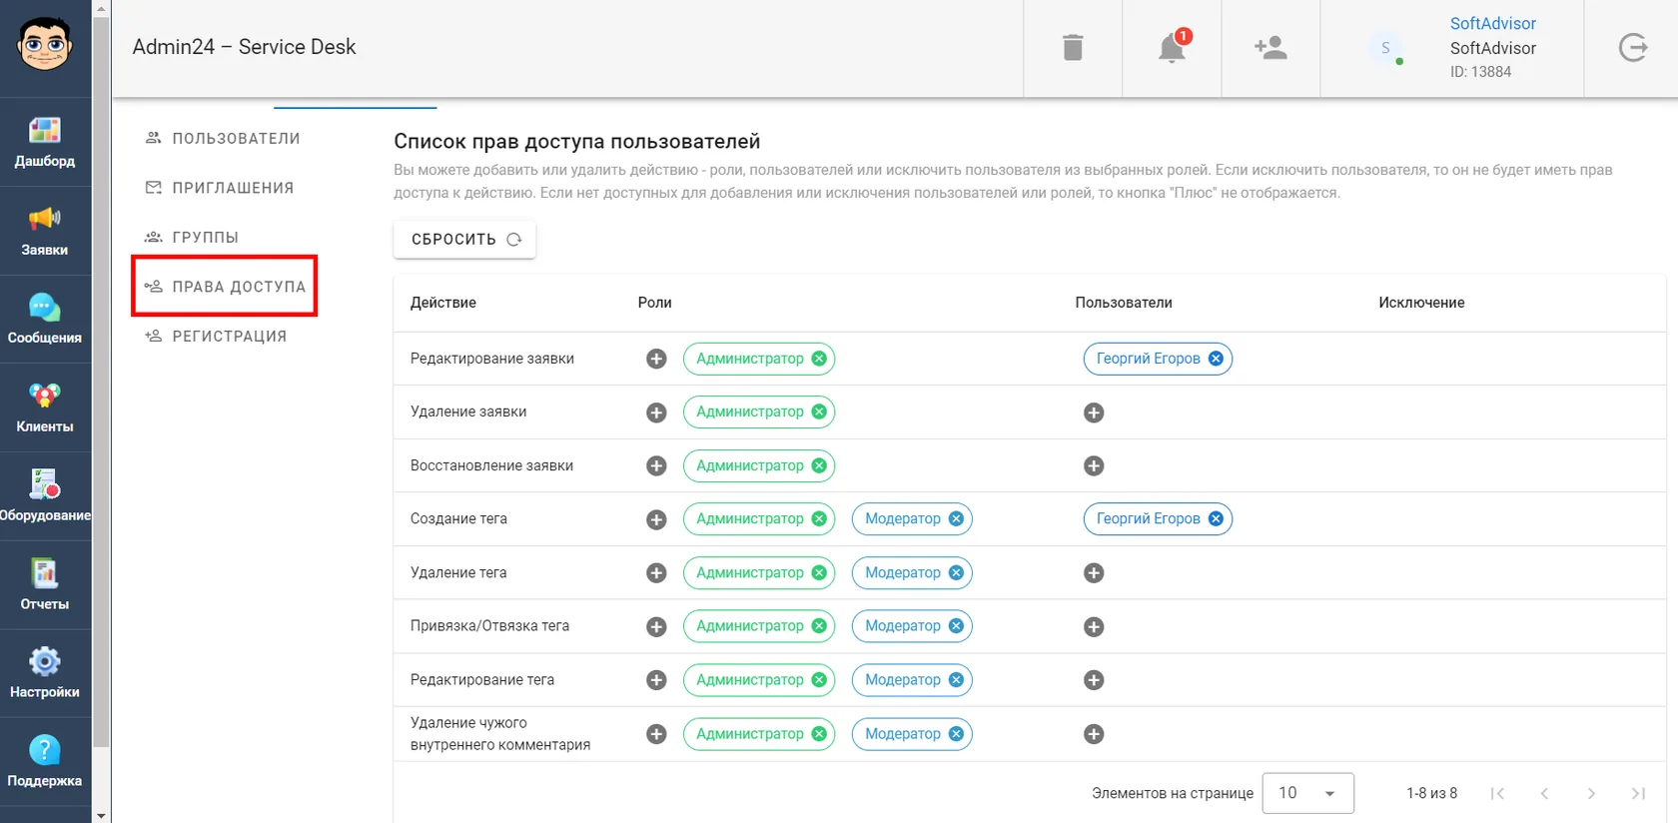Add a user to Восстановление заявки
Viewport: 1678px width, 823px height.
tap(1094, 465)
